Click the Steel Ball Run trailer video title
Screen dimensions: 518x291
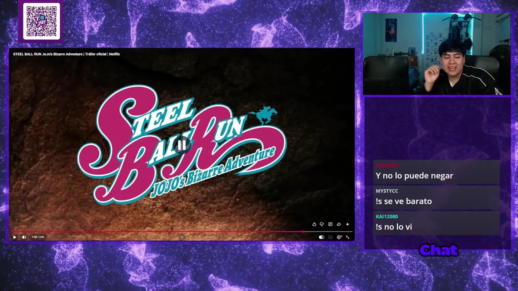(66, 54)
